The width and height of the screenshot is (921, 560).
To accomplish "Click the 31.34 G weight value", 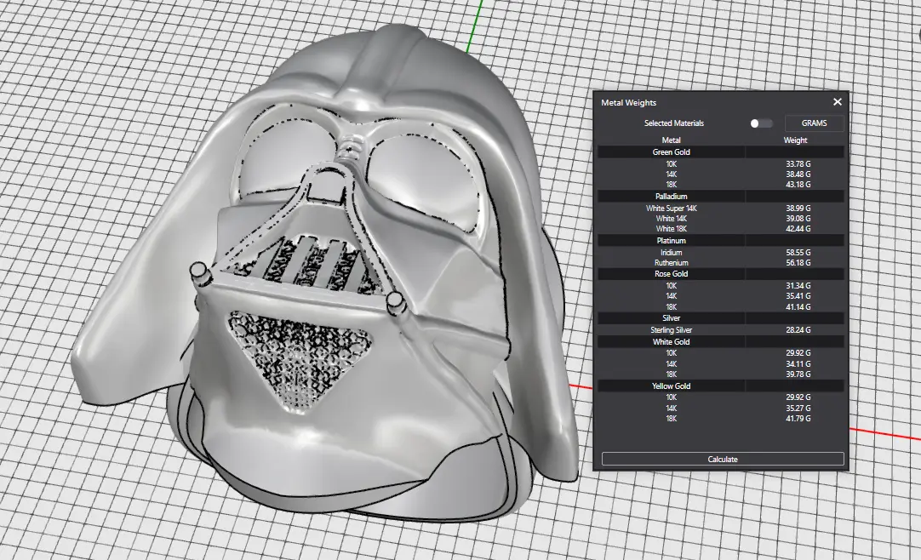I will coord(798,286).
